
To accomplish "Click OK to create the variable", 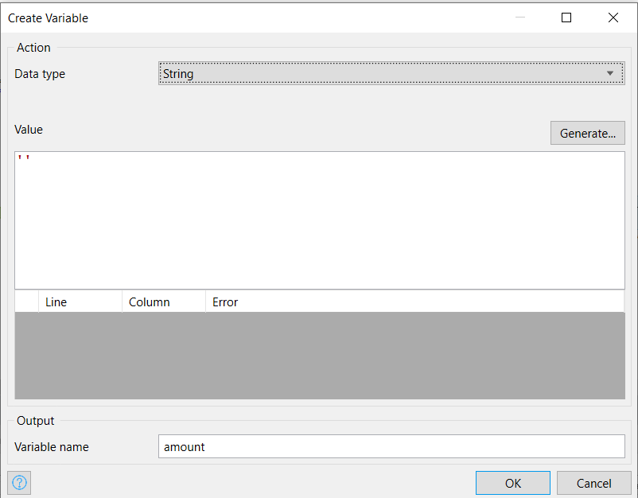I will click(512, 482).
